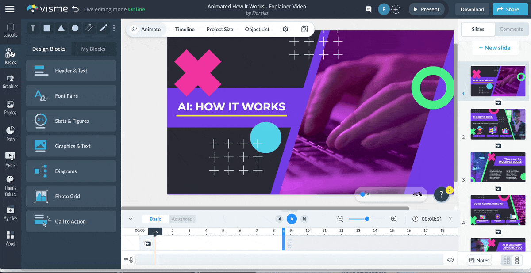Zoom in on the timeline
This screenshot has height=273, width=531.
tap(394, 219)
